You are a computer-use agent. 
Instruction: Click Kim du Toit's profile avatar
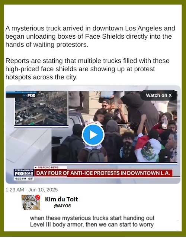point(31,202)
